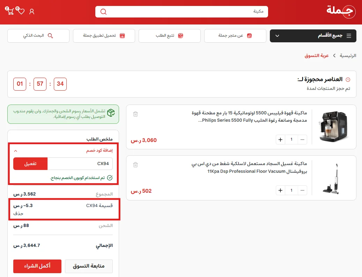Image resolution: width=362 pixels, height=277 pixels.
Task: Open the Philips coffee machine thumbnail
Action: 333,127
